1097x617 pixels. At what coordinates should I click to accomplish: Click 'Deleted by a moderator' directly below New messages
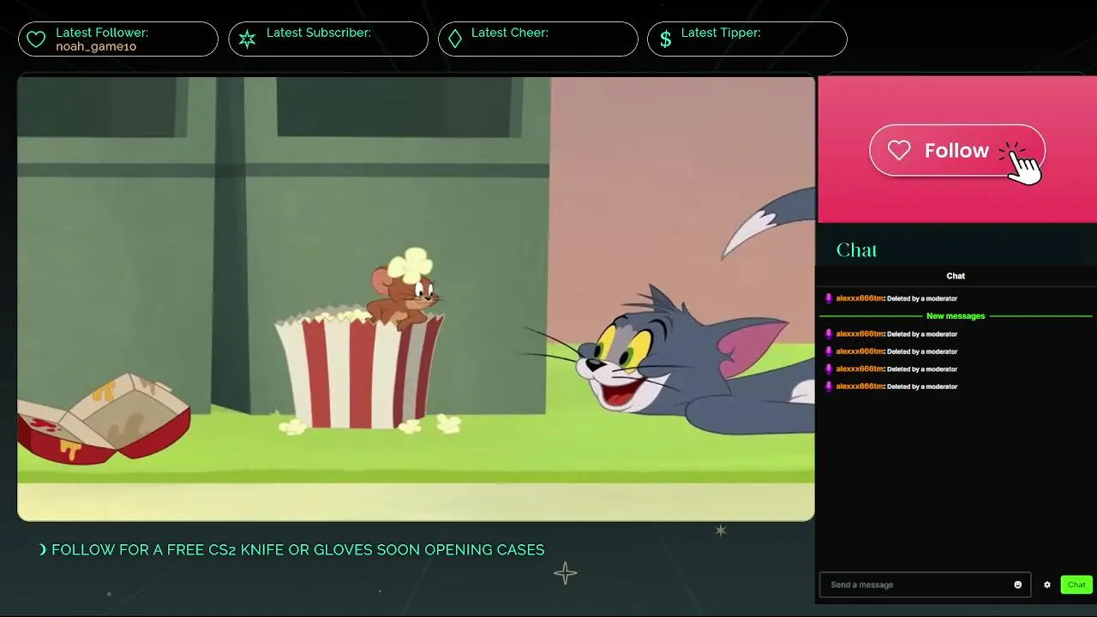(x=922, y=334)
